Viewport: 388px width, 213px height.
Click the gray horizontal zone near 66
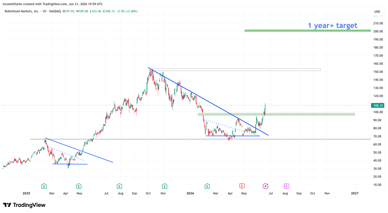pyautogui.click(x=200, y=139)
